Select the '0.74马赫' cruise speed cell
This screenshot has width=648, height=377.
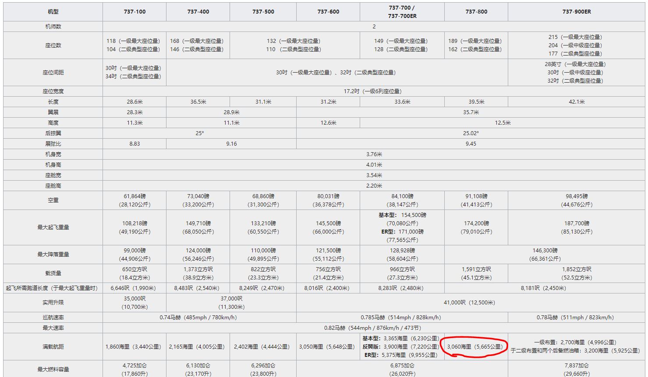coord(200,317)
